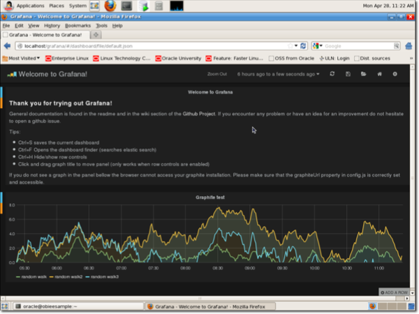Open the time range picker dropdown
The width and height of the screenshot is (419, 314).
(279, 74)
